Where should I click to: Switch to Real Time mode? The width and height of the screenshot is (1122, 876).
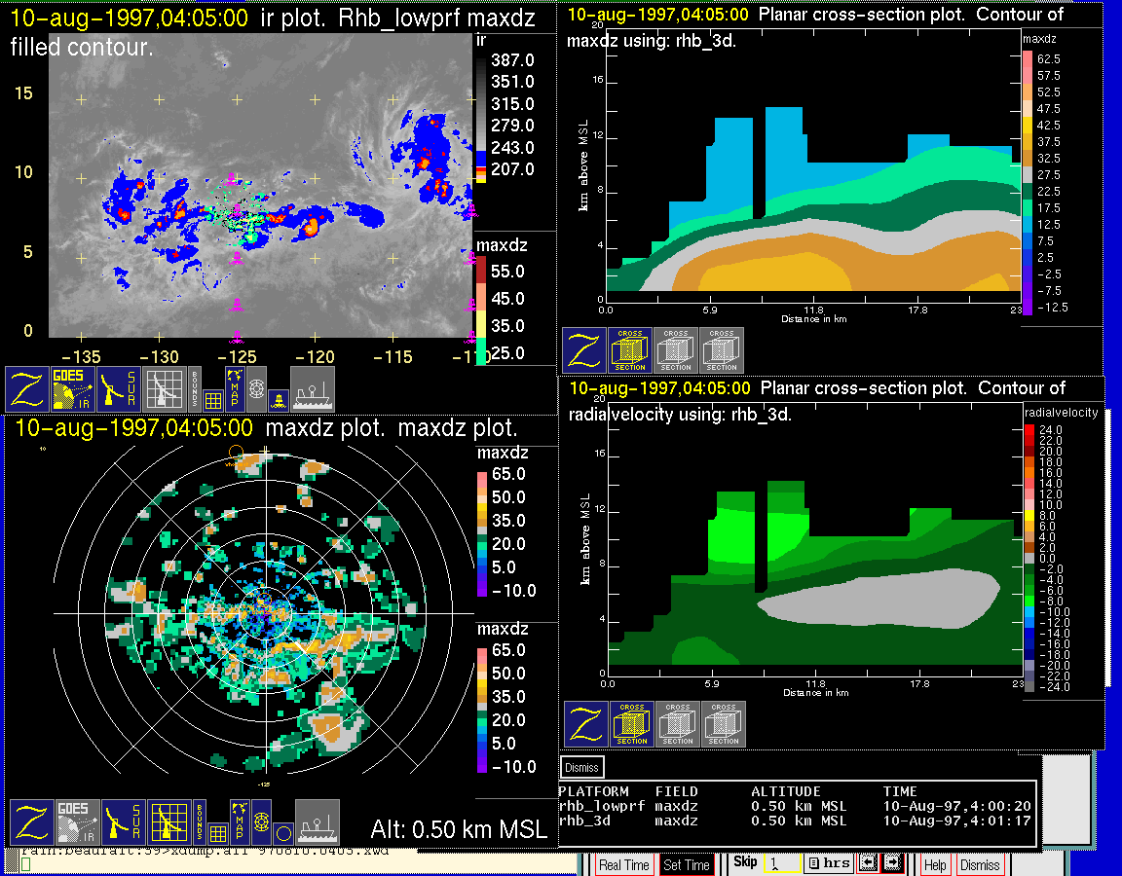623,864
